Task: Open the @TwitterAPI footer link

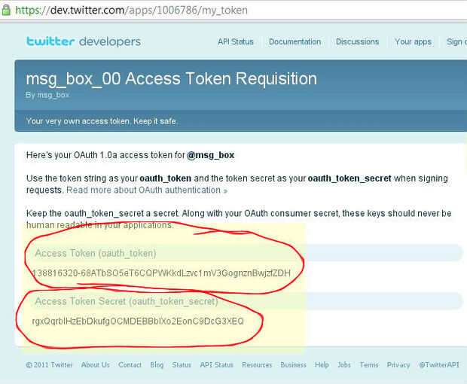Action: 439,365
